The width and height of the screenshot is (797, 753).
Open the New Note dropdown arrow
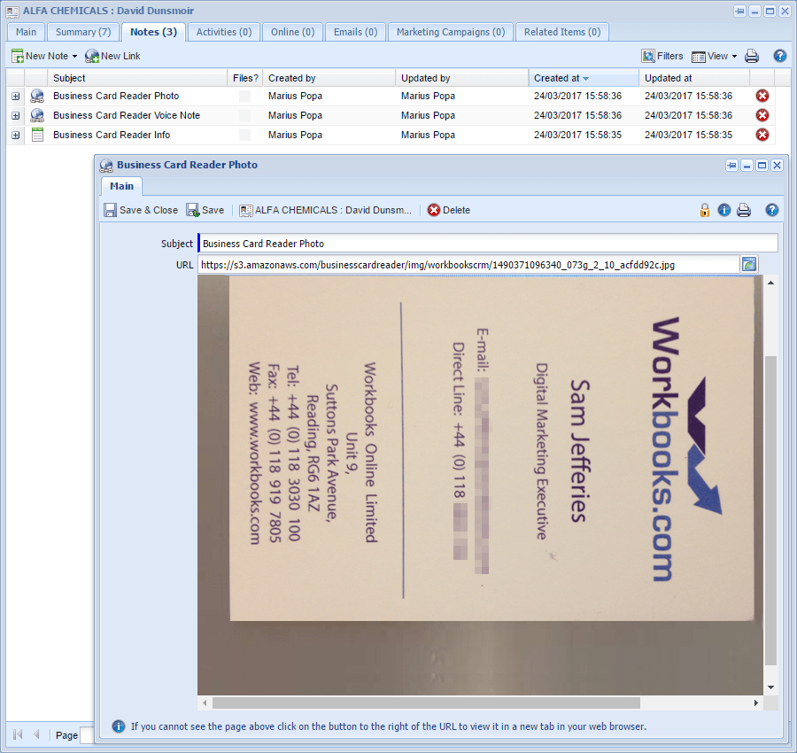(x=74, y=57)
